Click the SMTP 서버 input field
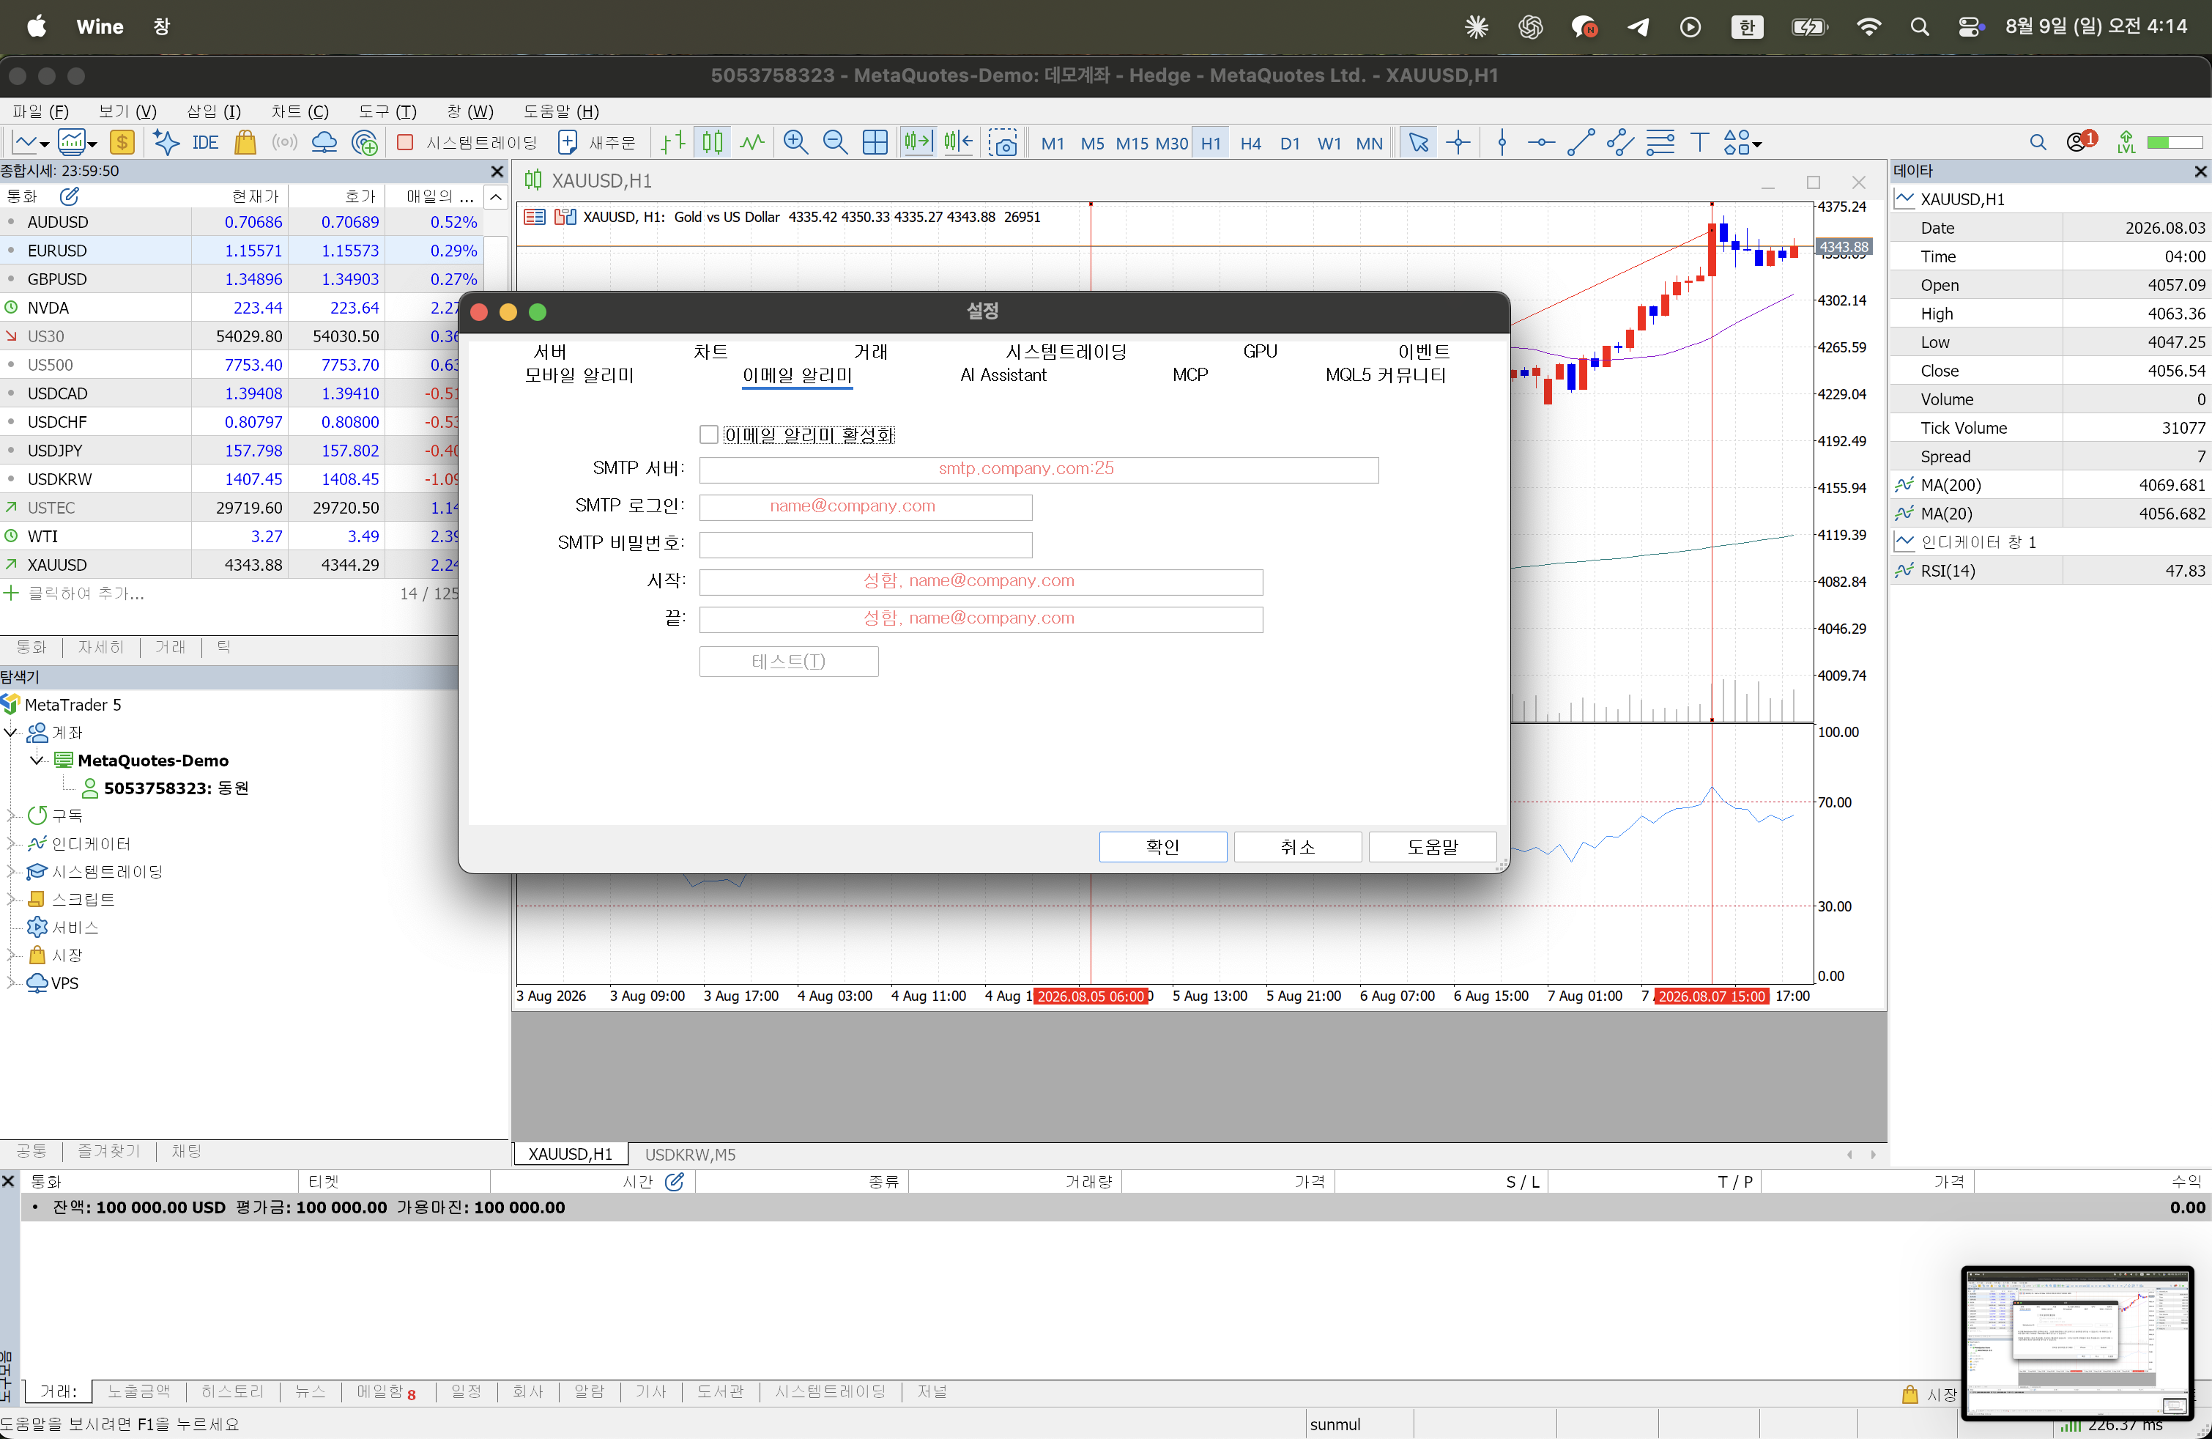 coord(1038,470)
